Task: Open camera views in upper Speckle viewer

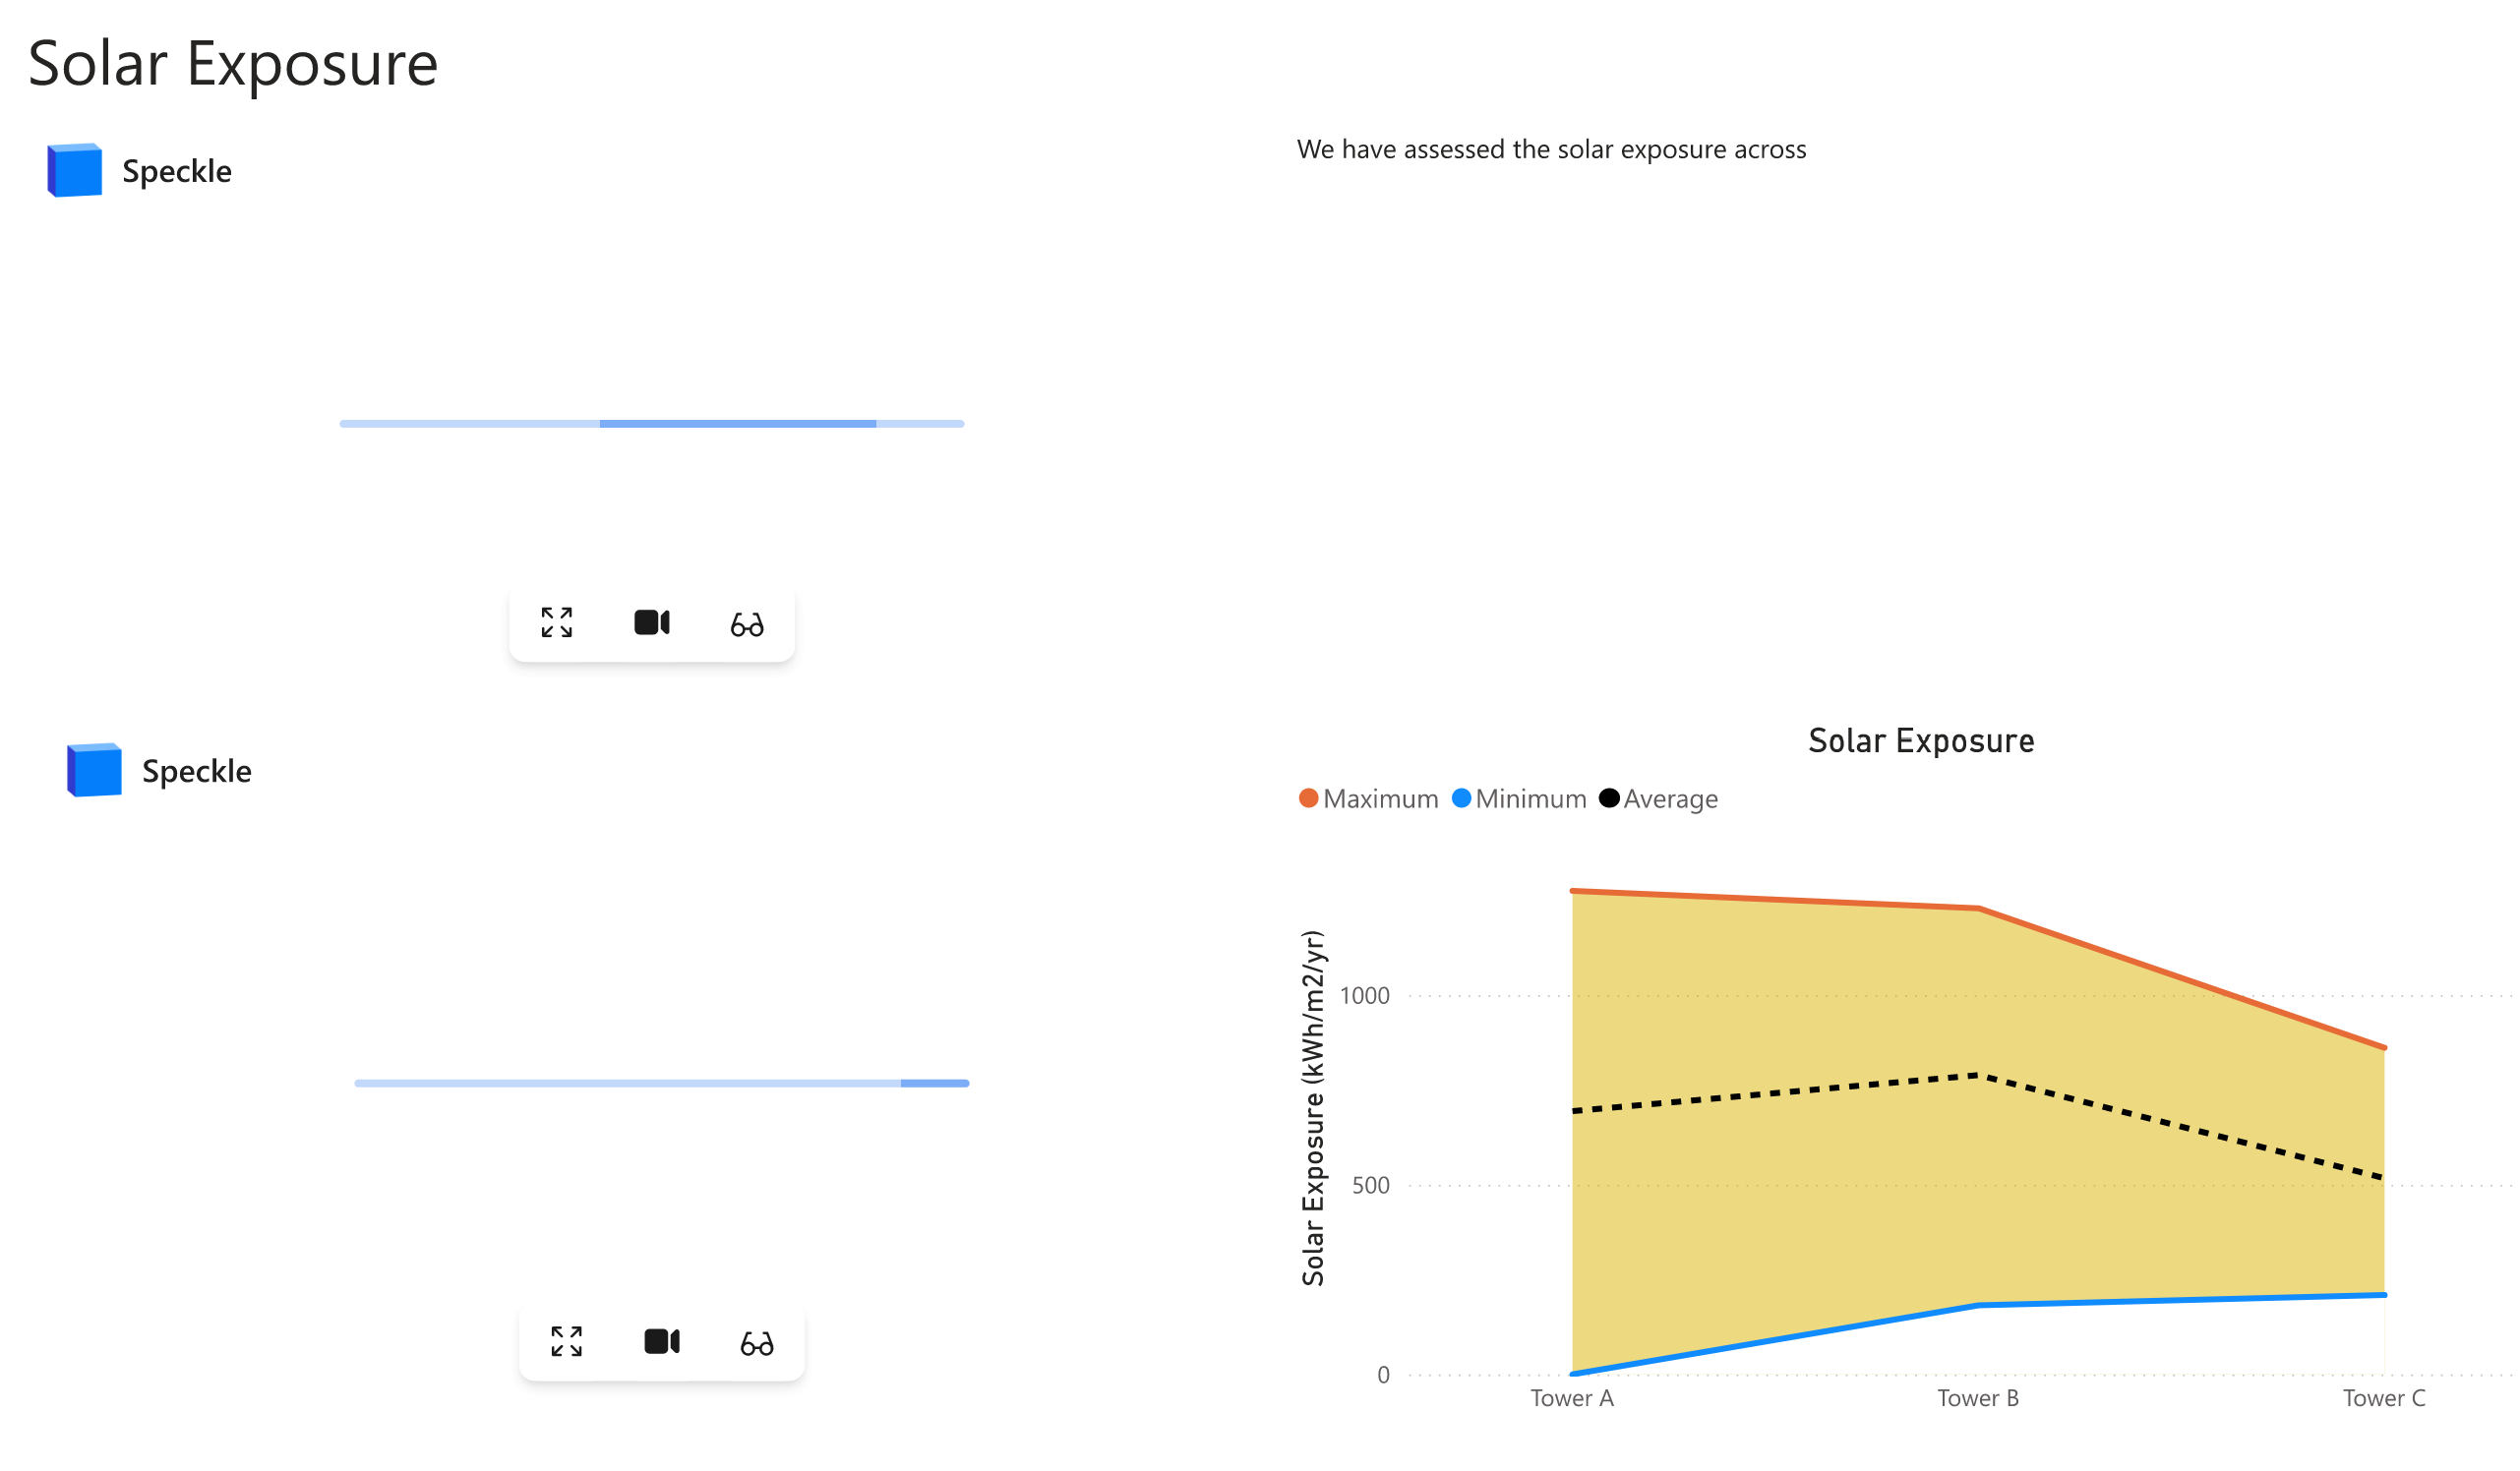Action: pos(652,623)
